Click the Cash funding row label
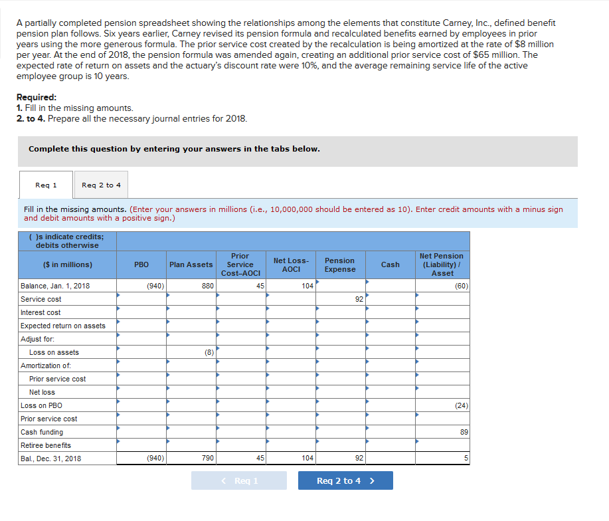This screenshot has height=521, width=609. tap(42, 432)
